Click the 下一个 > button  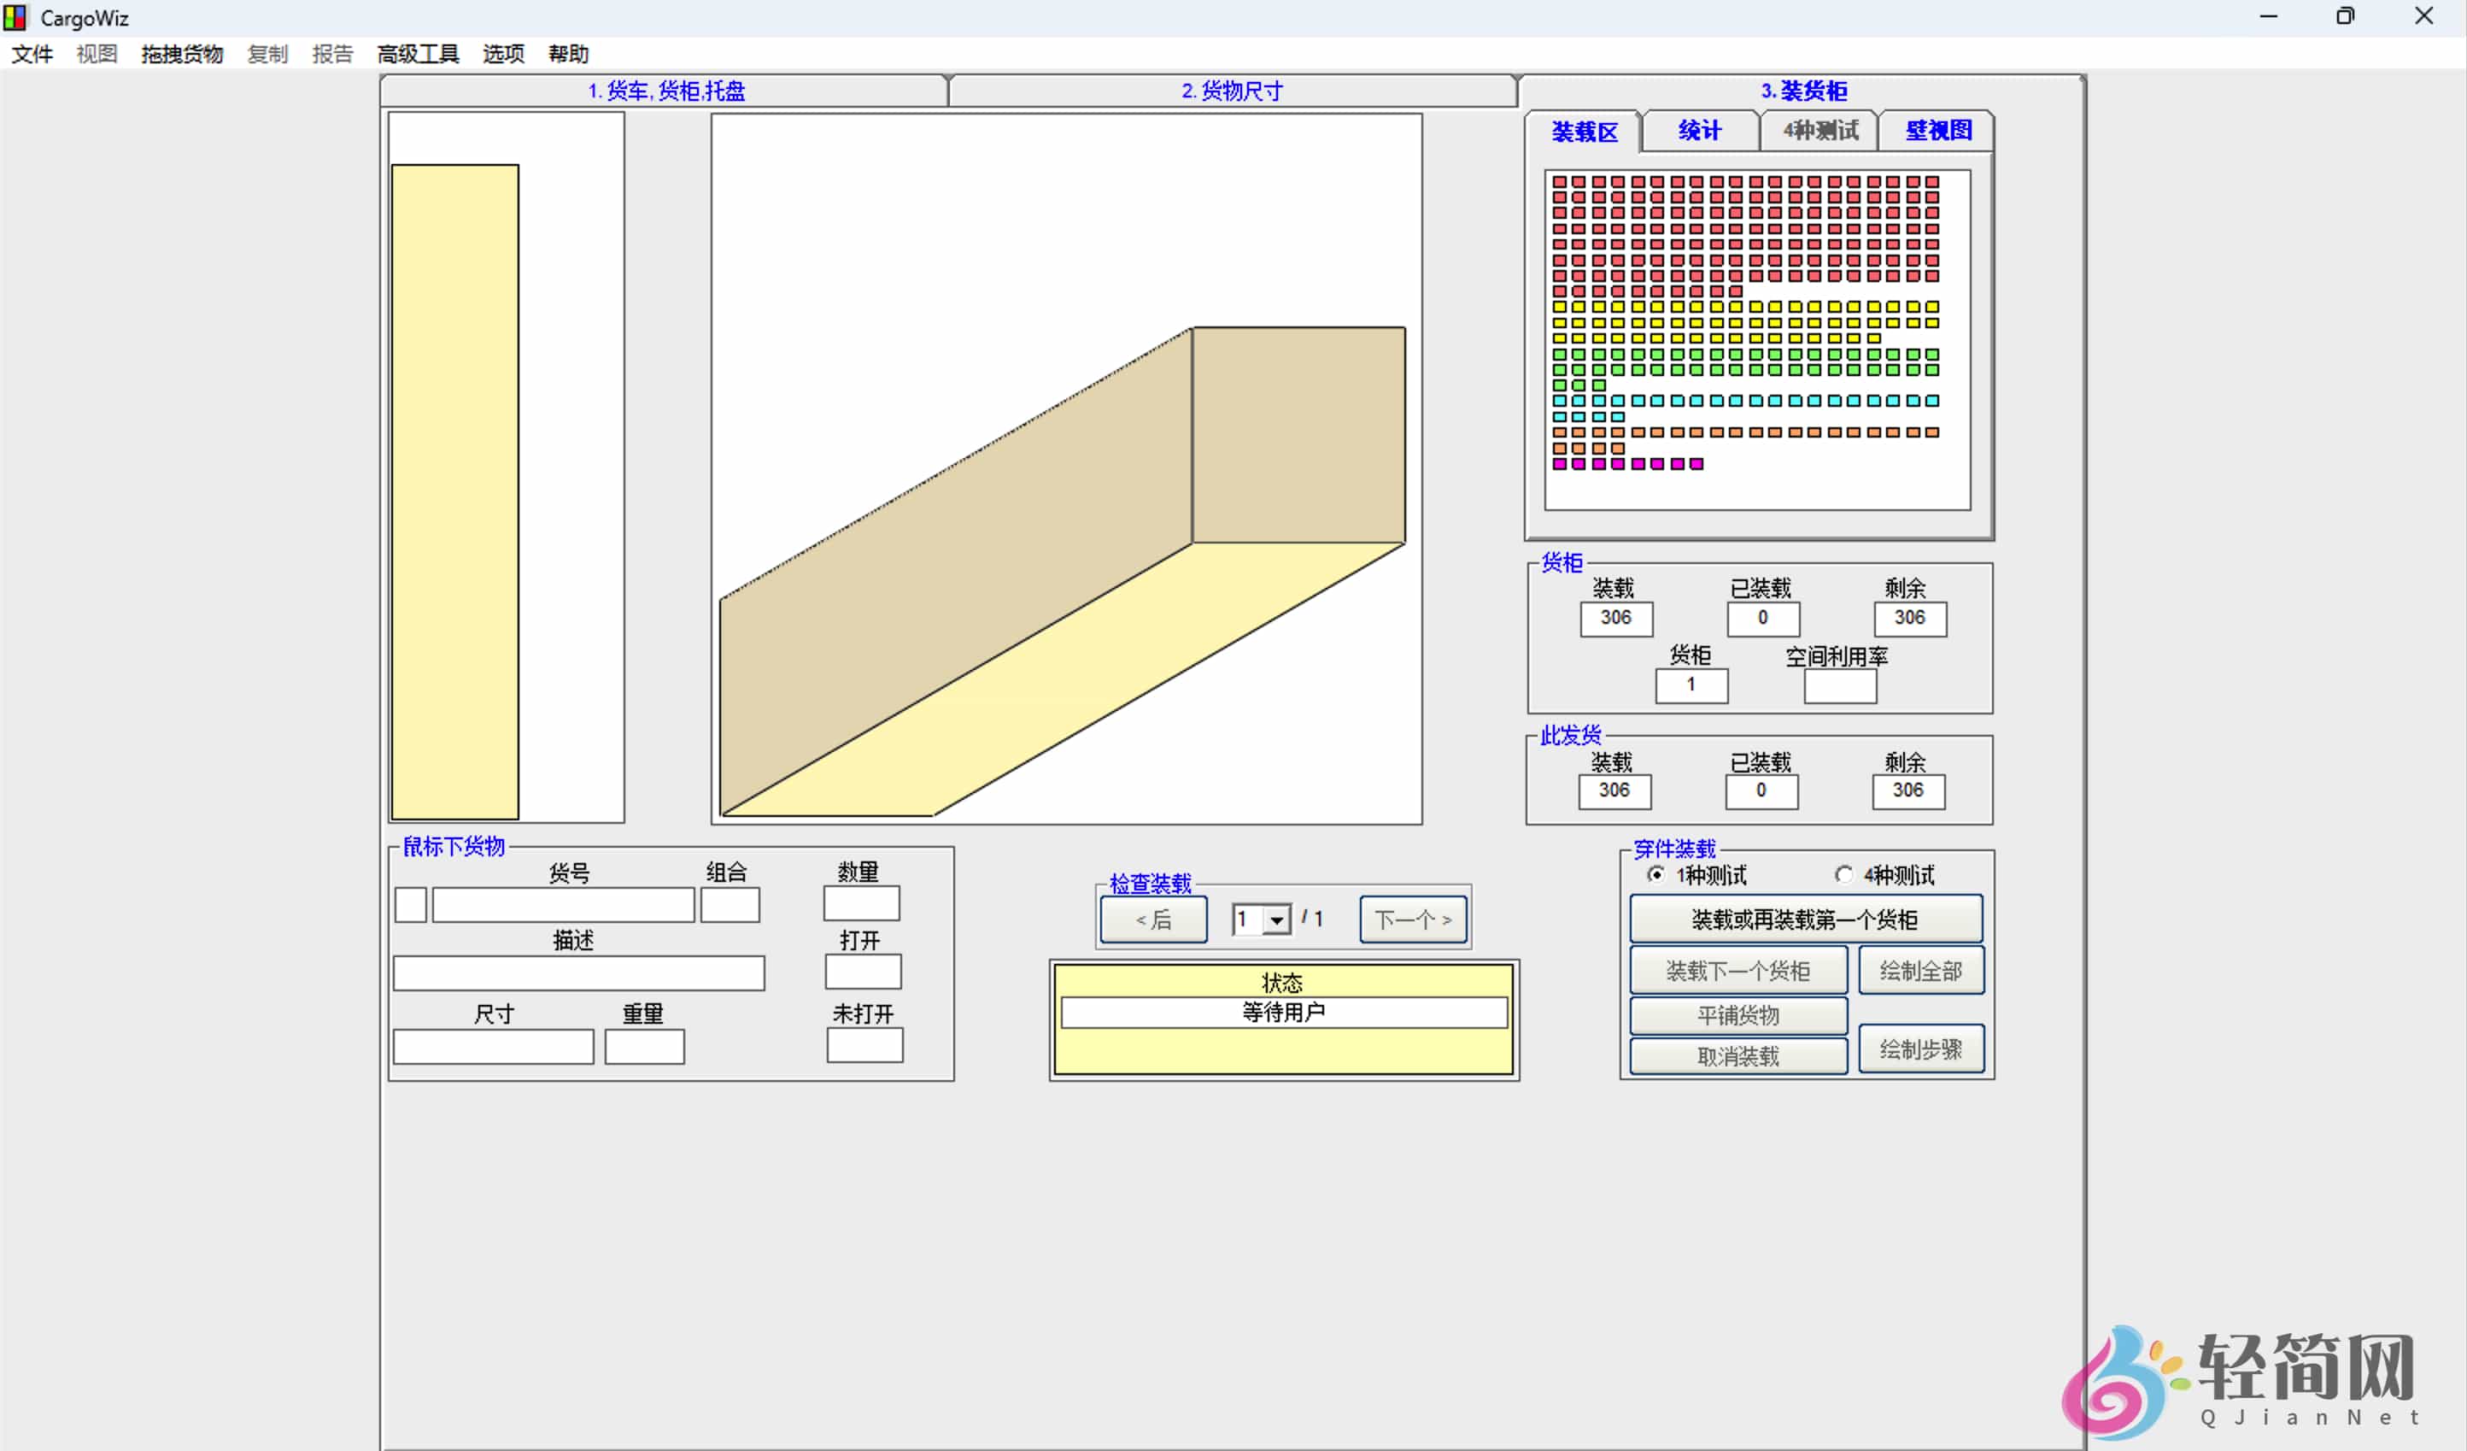click(1413, 919)
